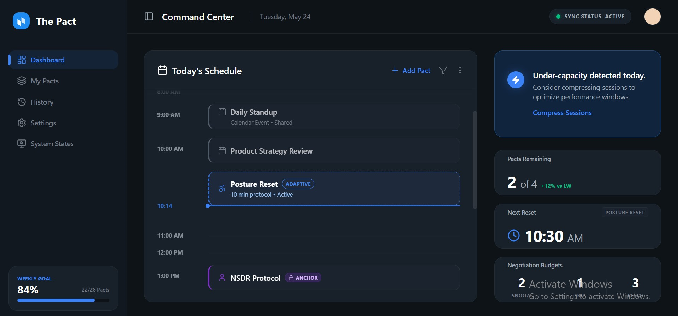Click the 10:30 AM next reset time

pos(554,236)
